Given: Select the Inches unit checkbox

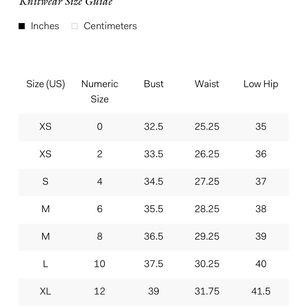Looking at the screenshot, I should pos(22,26).
